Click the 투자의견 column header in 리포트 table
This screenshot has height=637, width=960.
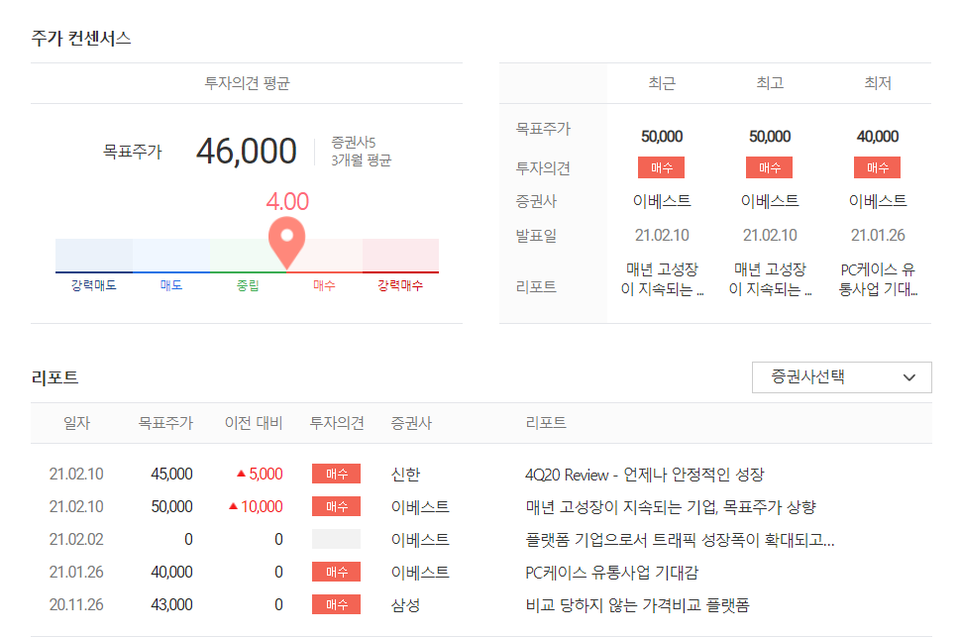[x=337, y=423]
